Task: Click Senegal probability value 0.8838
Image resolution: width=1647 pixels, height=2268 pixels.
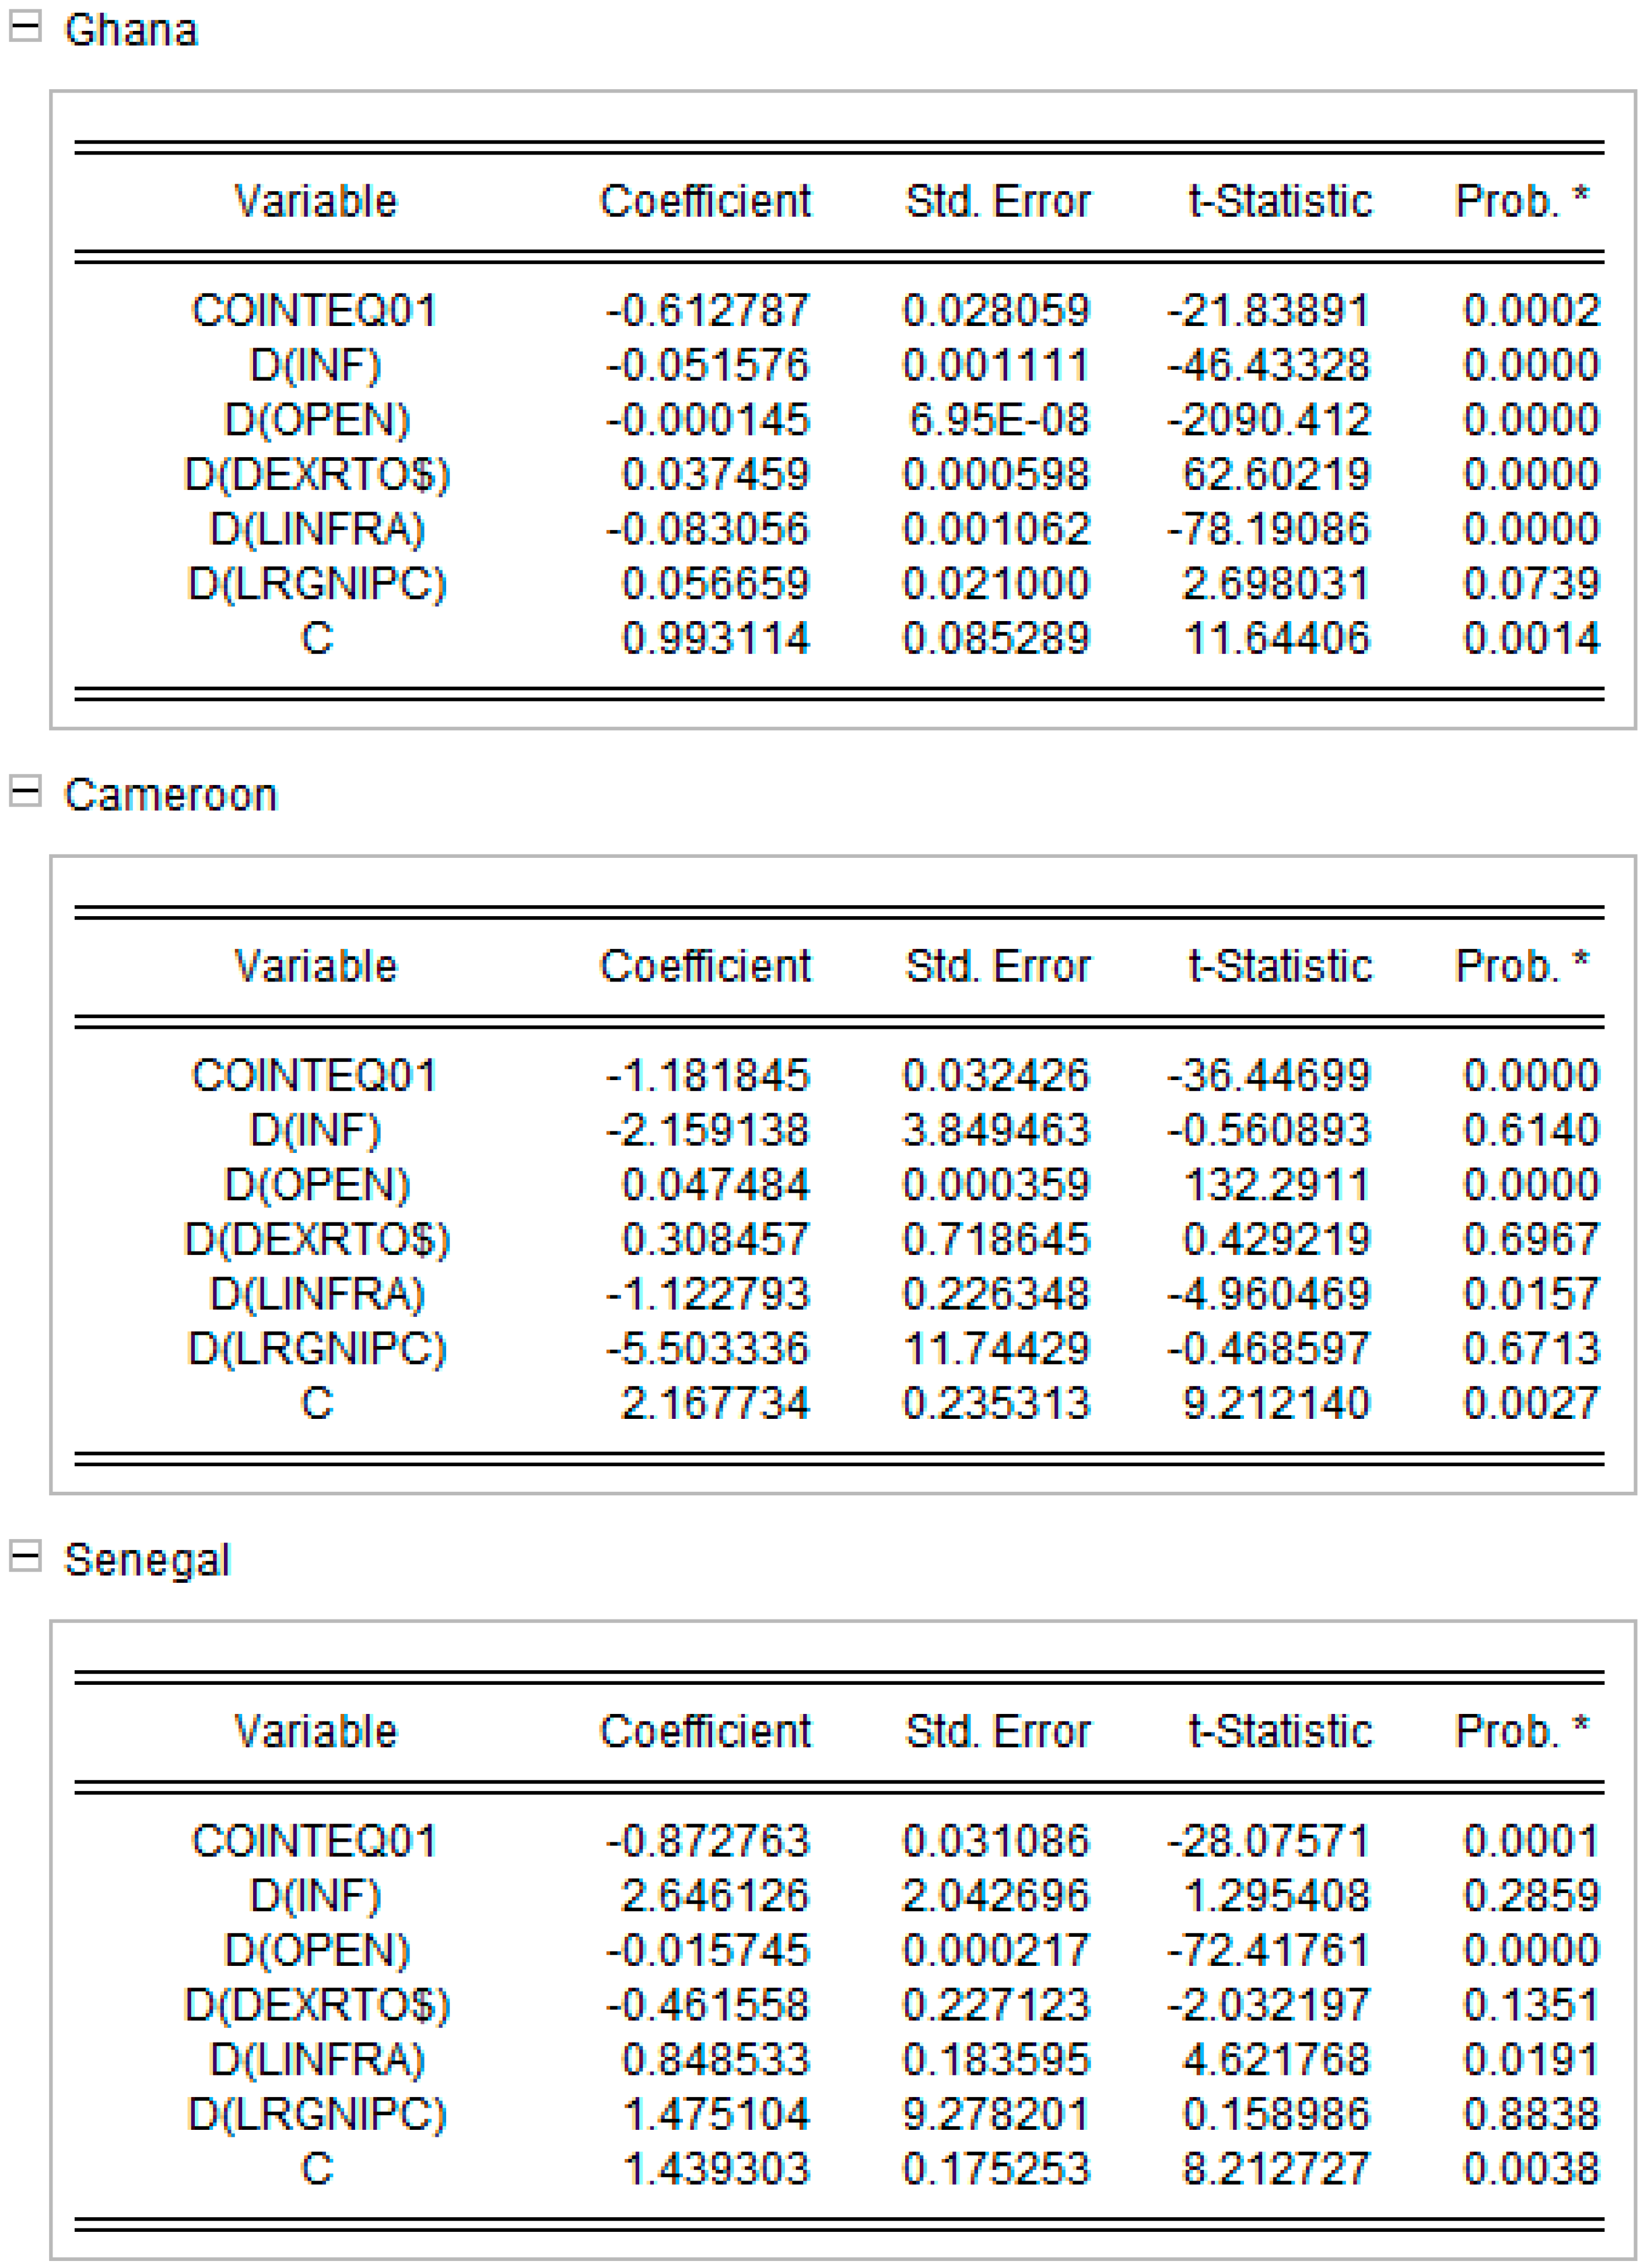Action: 1532,2114
